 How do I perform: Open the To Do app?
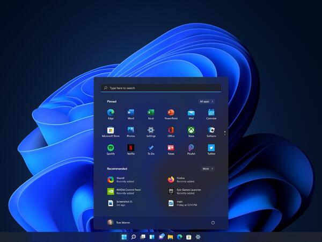coord(151,150)
